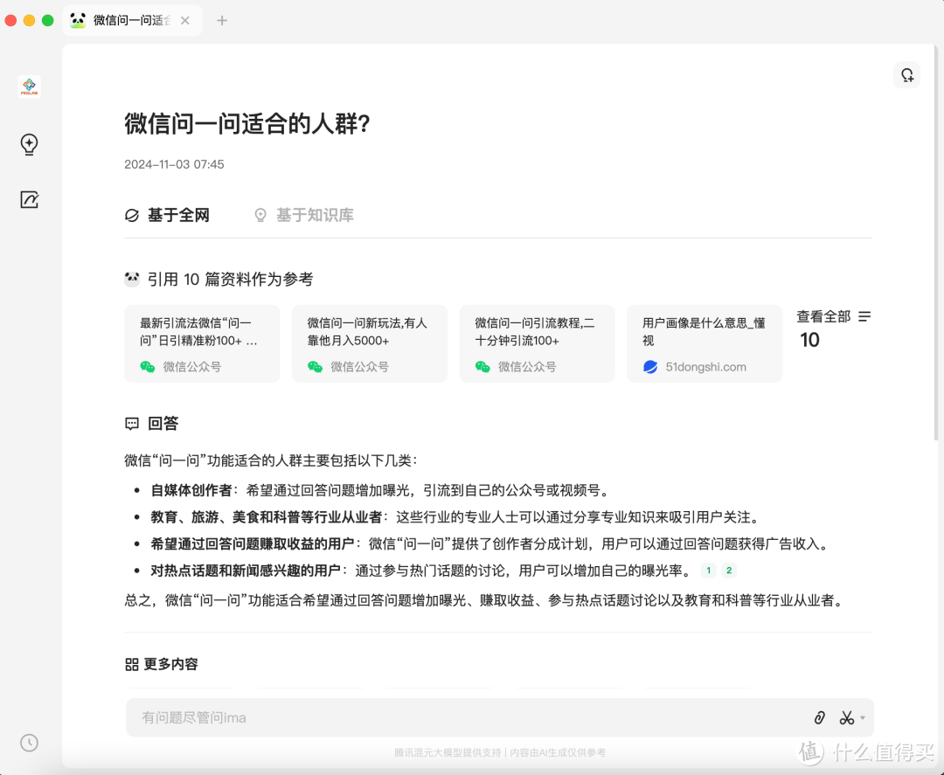Open a new tab with plus button
Screen dimensions: 944x775
(x=222, y=20)
